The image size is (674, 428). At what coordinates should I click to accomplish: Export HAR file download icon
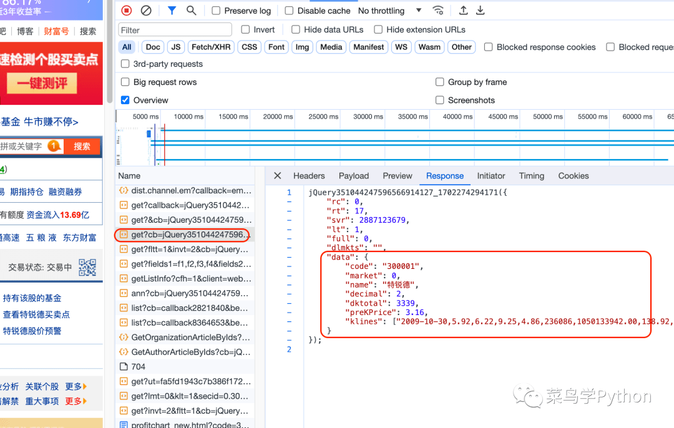[481, 11]
